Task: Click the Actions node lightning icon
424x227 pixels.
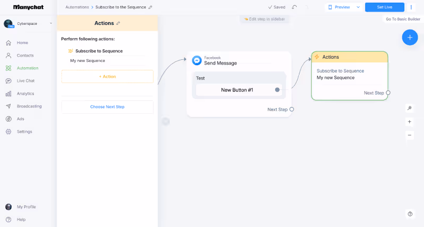Action: tap(317, 57)
